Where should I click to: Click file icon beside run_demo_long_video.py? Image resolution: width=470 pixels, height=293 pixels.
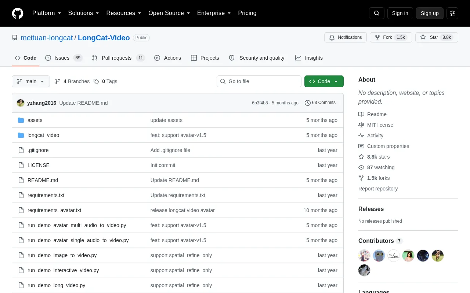point(21,285)
